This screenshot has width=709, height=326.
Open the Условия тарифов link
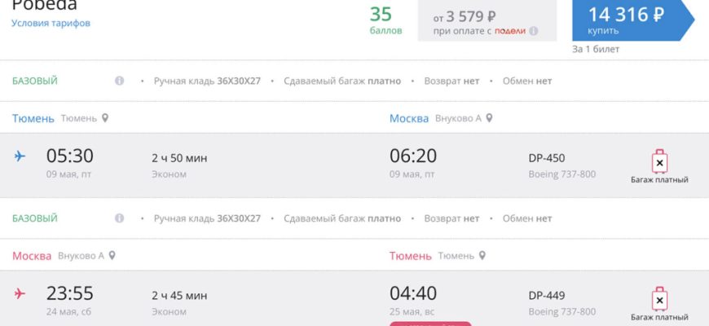51,23
